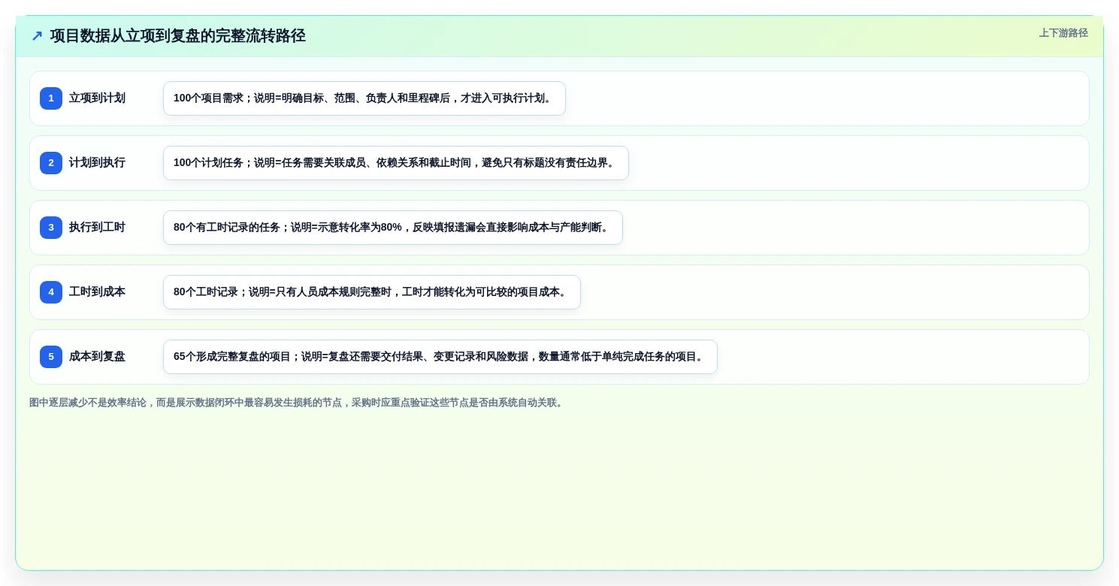
Task: Open the 65个形成完整复盘的项目 description box
Action: click(x=440, y=357)
